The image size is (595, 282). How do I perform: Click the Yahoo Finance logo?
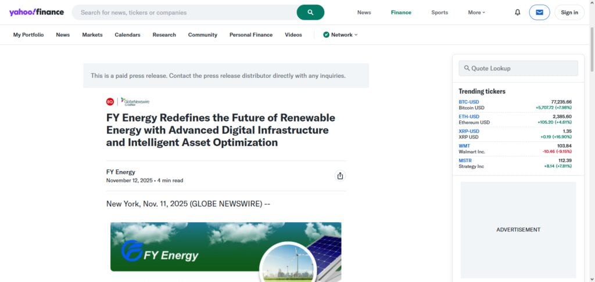37,12
